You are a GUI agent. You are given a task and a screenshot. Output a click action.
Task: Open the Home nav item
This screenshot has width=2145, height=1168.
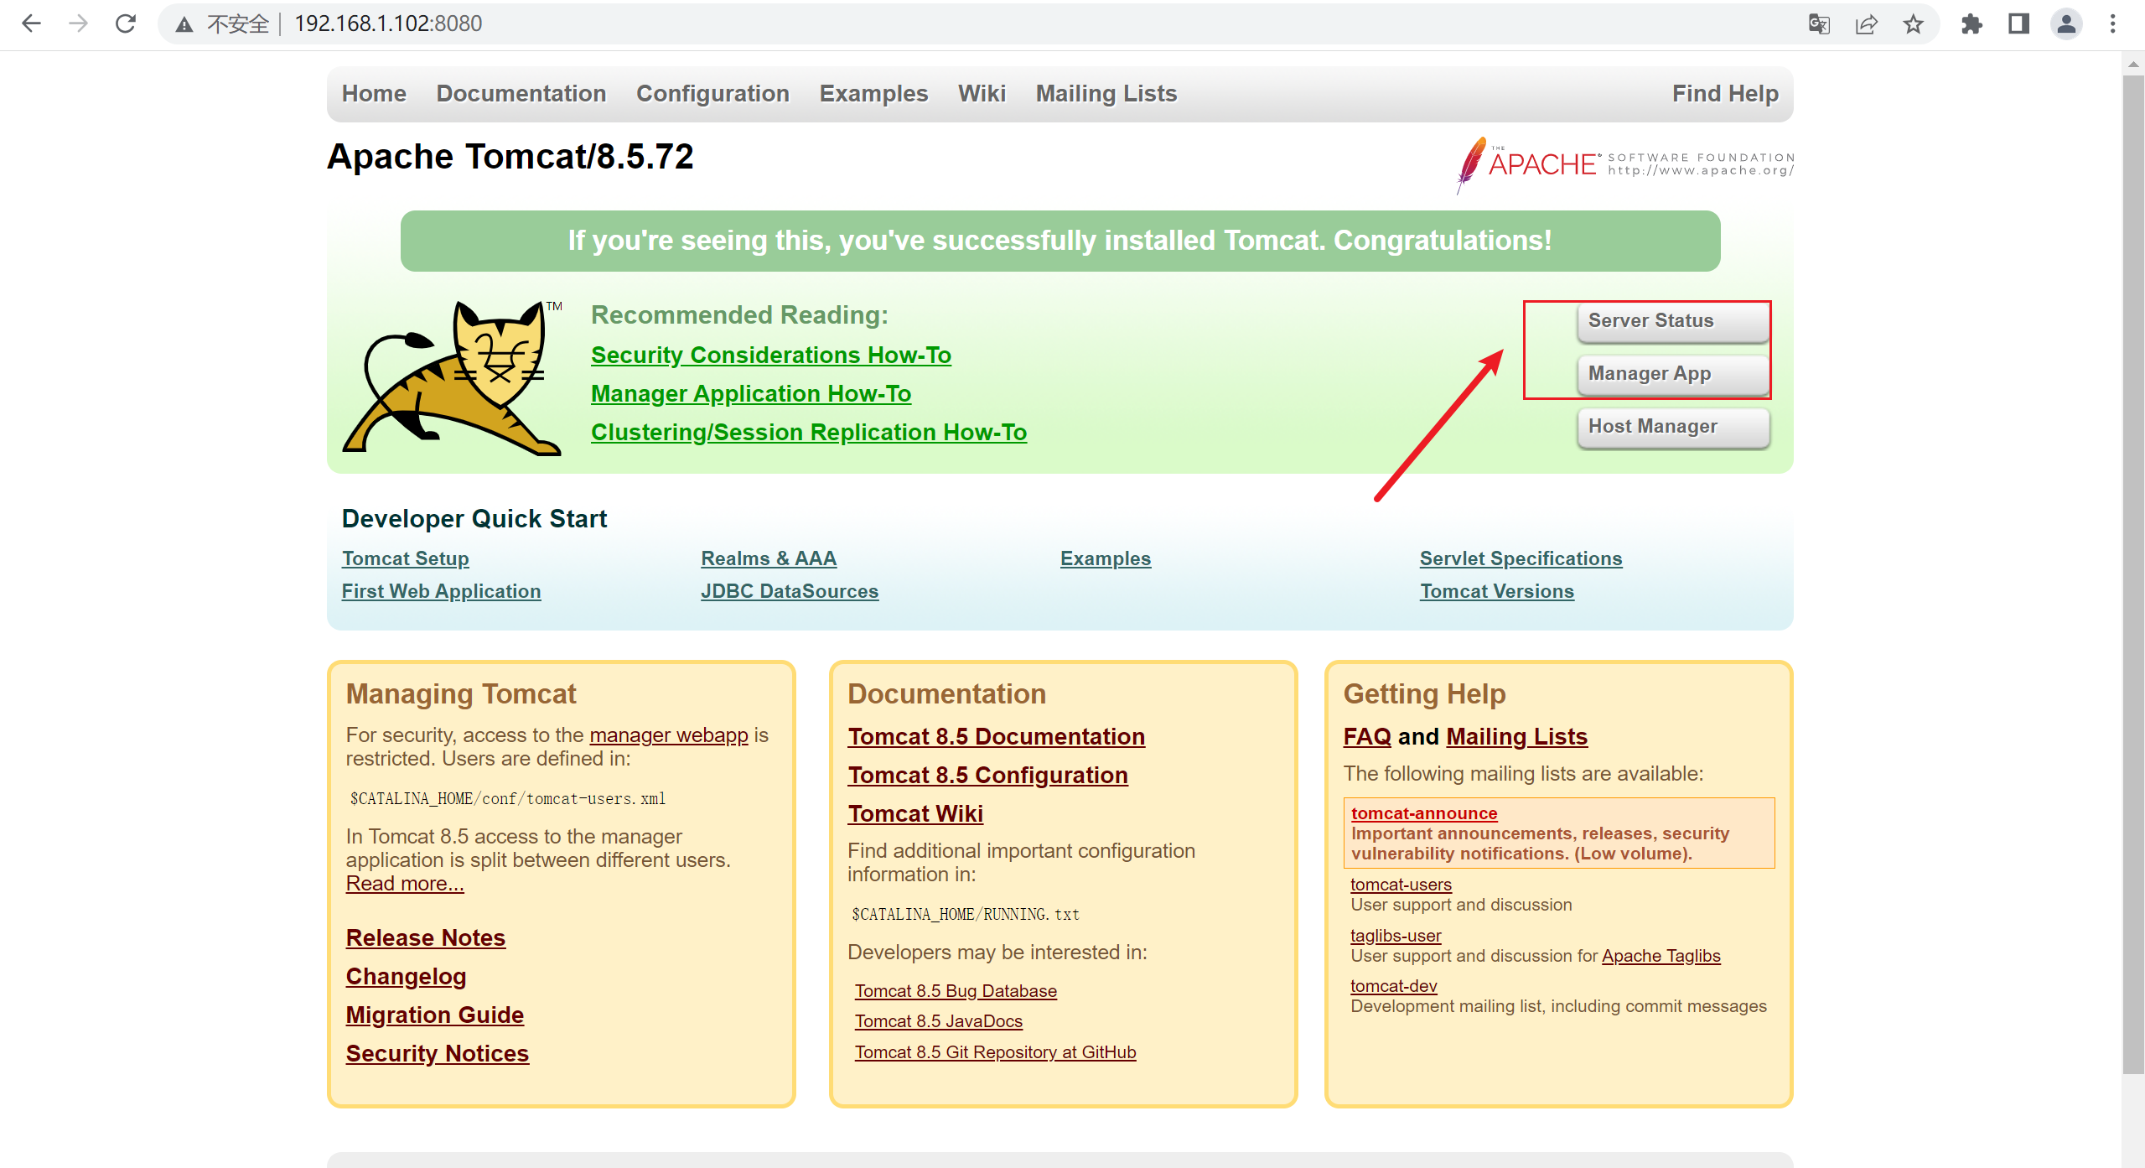tap(374, 93)
